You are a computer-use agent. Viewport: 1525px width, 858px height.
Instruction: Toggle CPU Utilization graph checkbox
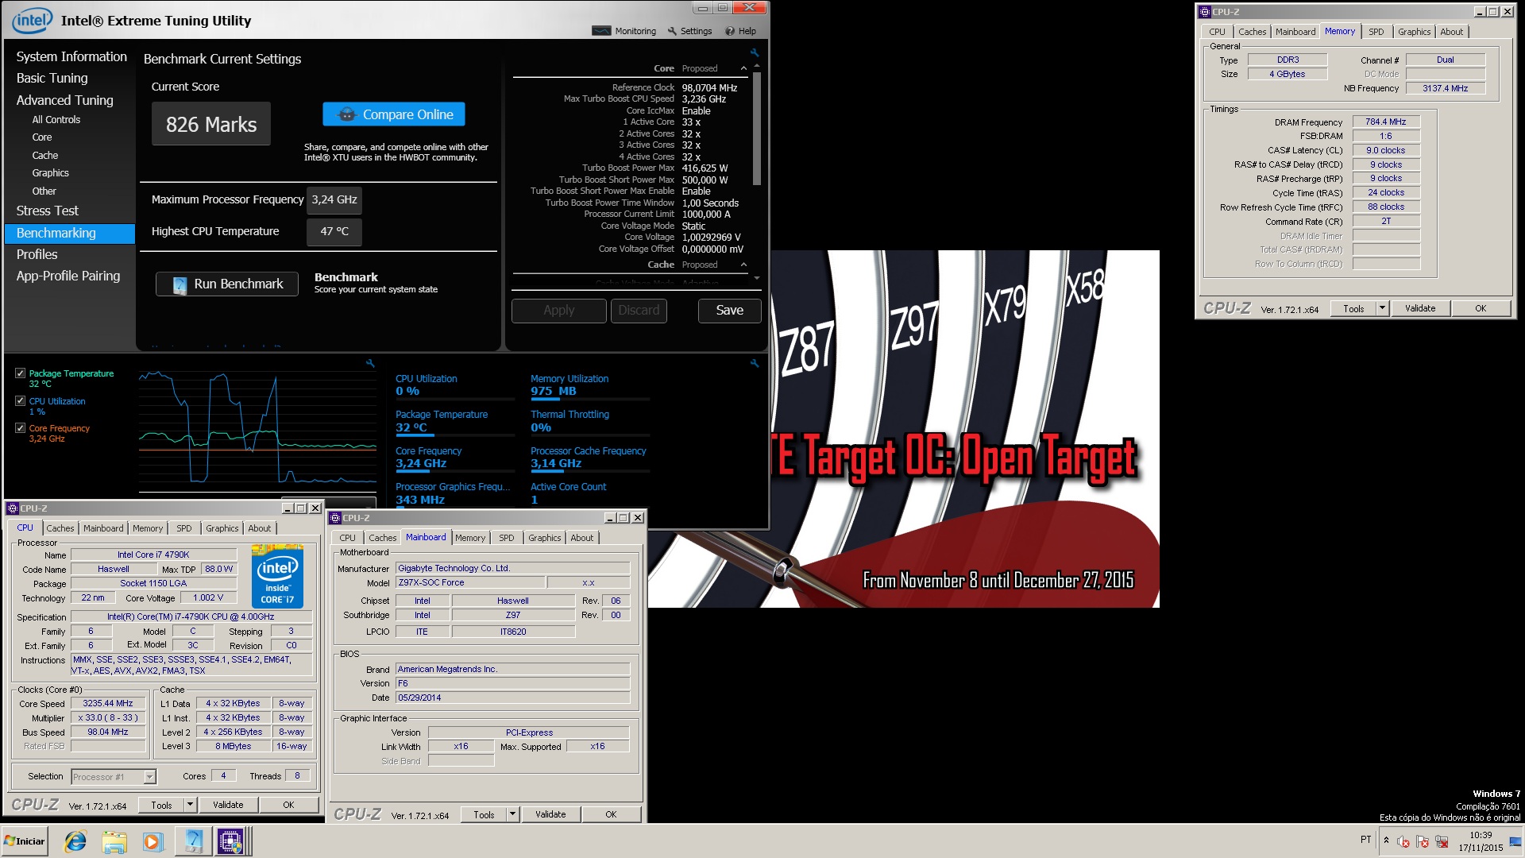(21, 401)
